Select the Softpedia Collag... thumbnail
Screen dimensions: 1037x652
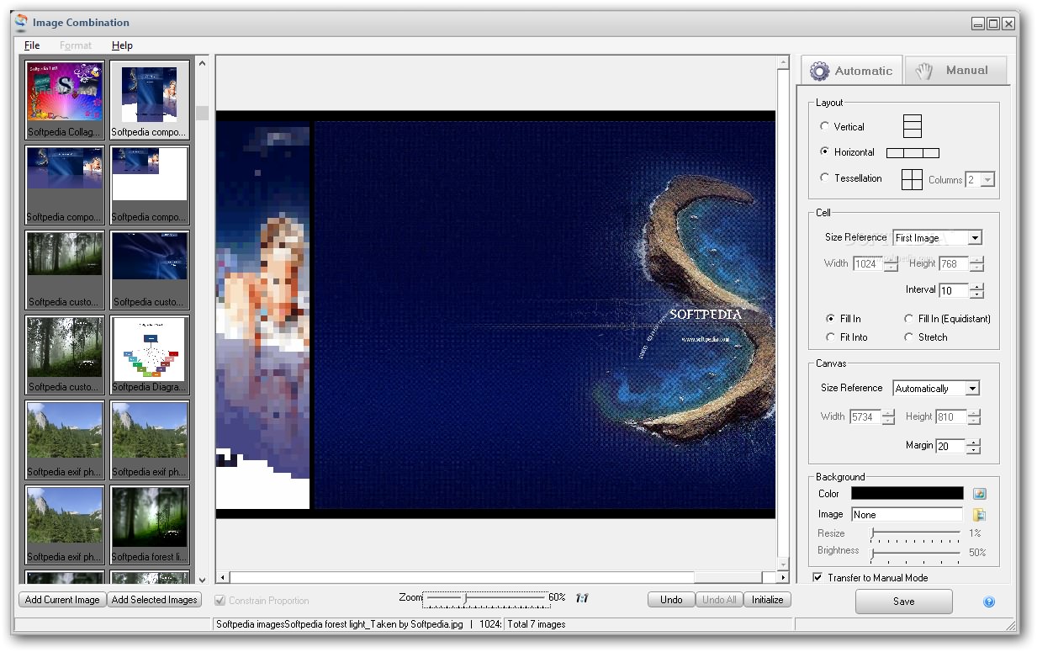coord(65,99)
